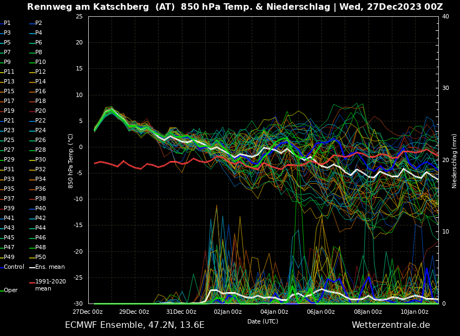Click the Wetterzentrale.de text

pos(391,325)
